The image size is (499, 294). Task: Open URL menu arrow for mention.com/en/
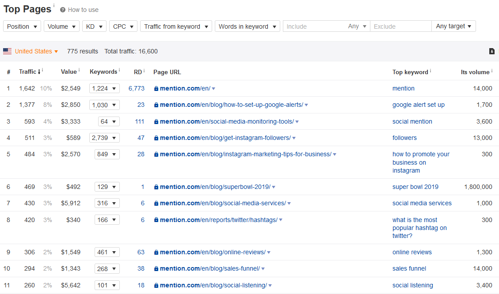click(213, 89)
